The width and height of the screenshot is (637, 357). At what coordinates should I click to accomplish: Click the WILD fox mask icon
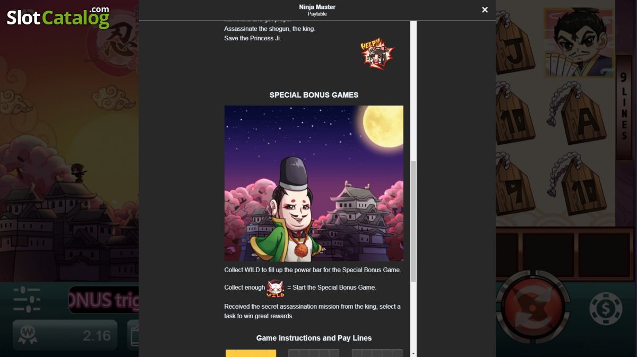click(x=276, y=288)
